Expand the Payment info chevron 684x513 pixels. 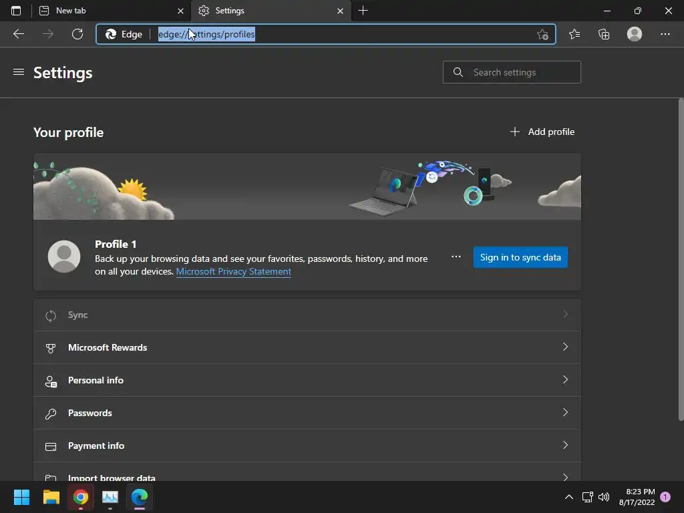coord(565,445)
